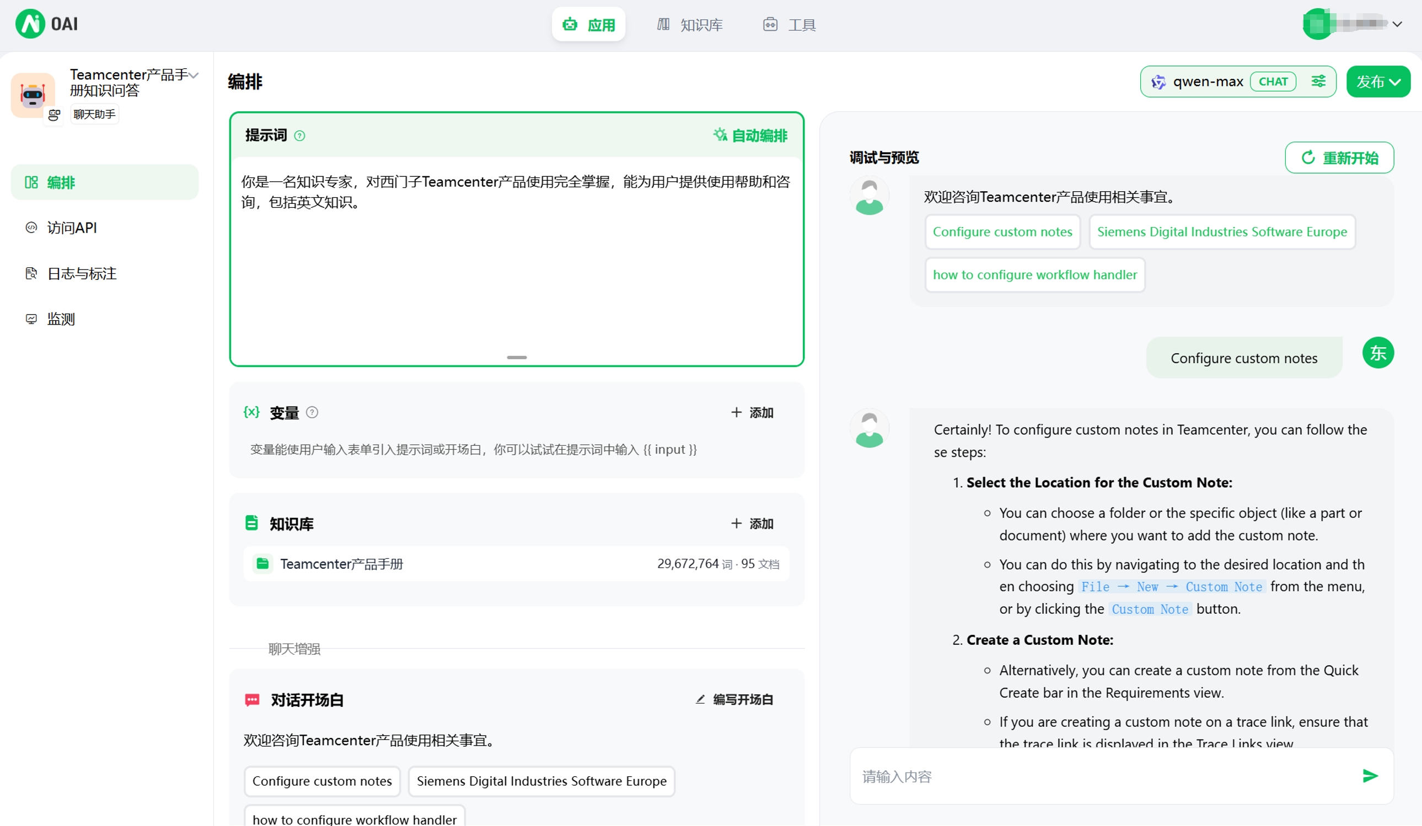The height and width of the screenshot is (826, 1422).
Task: Click the qwen-max model logo icon
Action: point(1158,82)
